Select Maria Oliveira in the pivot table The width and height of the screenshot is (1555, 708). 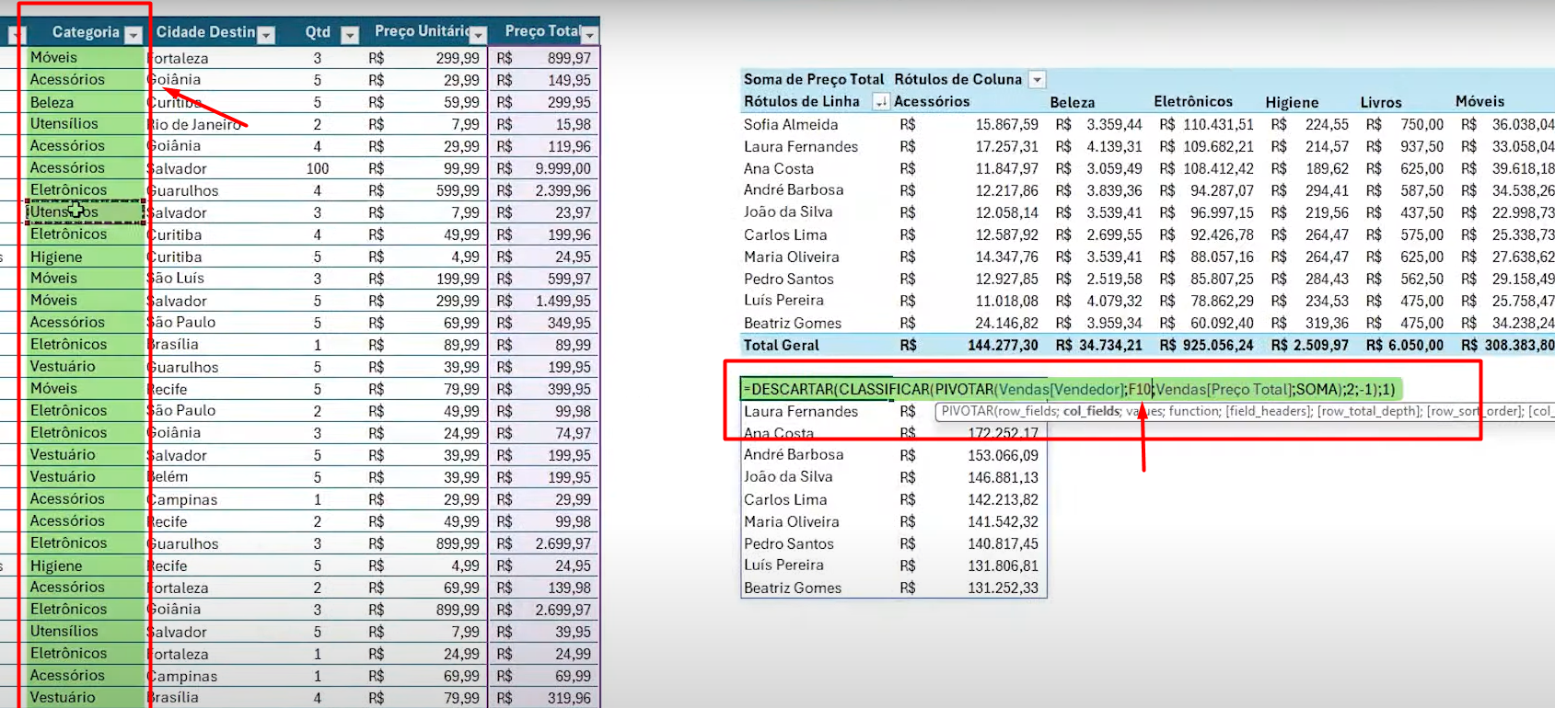792,257
